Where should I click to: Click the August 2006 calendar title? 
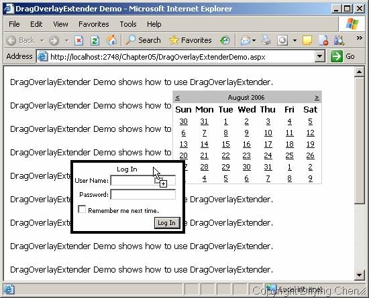[246, 98]
